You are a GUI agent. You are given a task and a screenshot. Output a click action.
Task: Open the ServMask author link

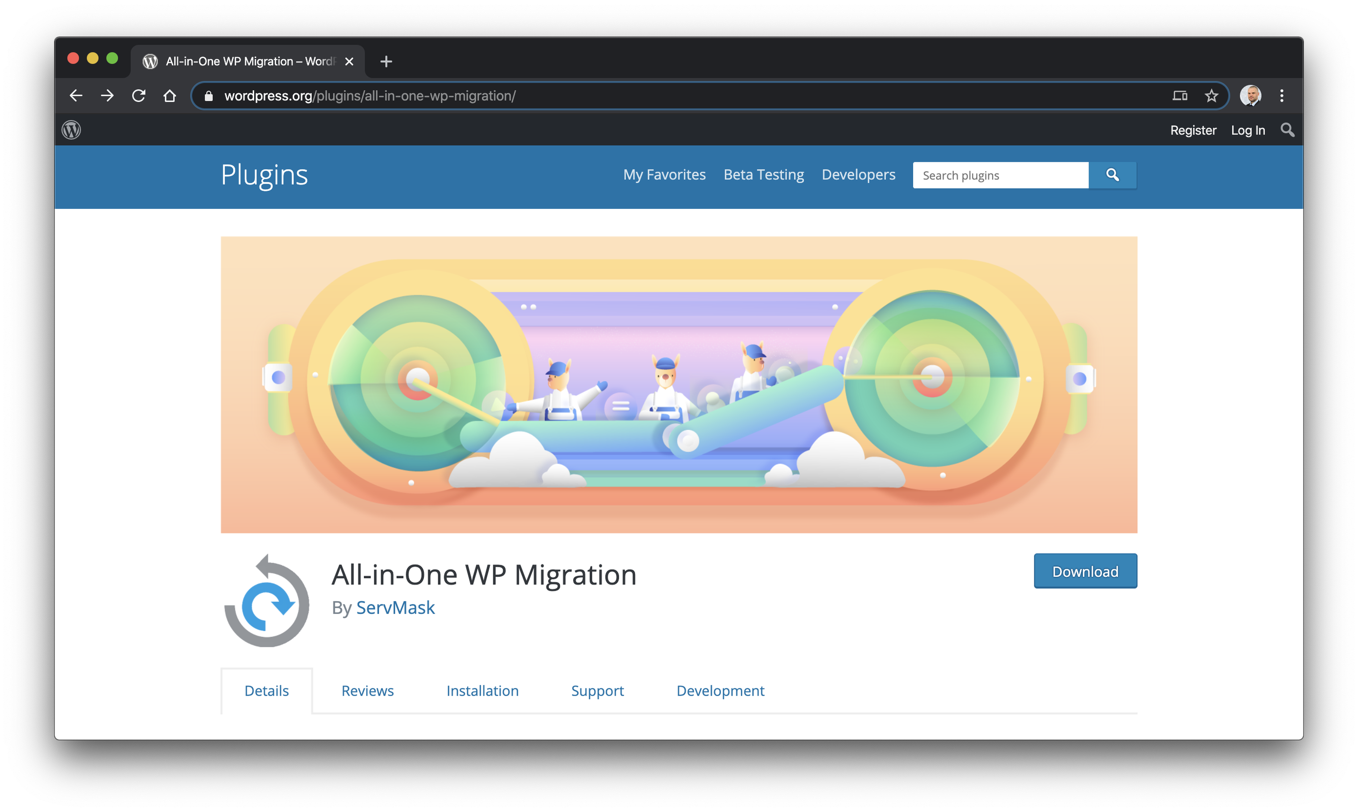coord(395,607)
